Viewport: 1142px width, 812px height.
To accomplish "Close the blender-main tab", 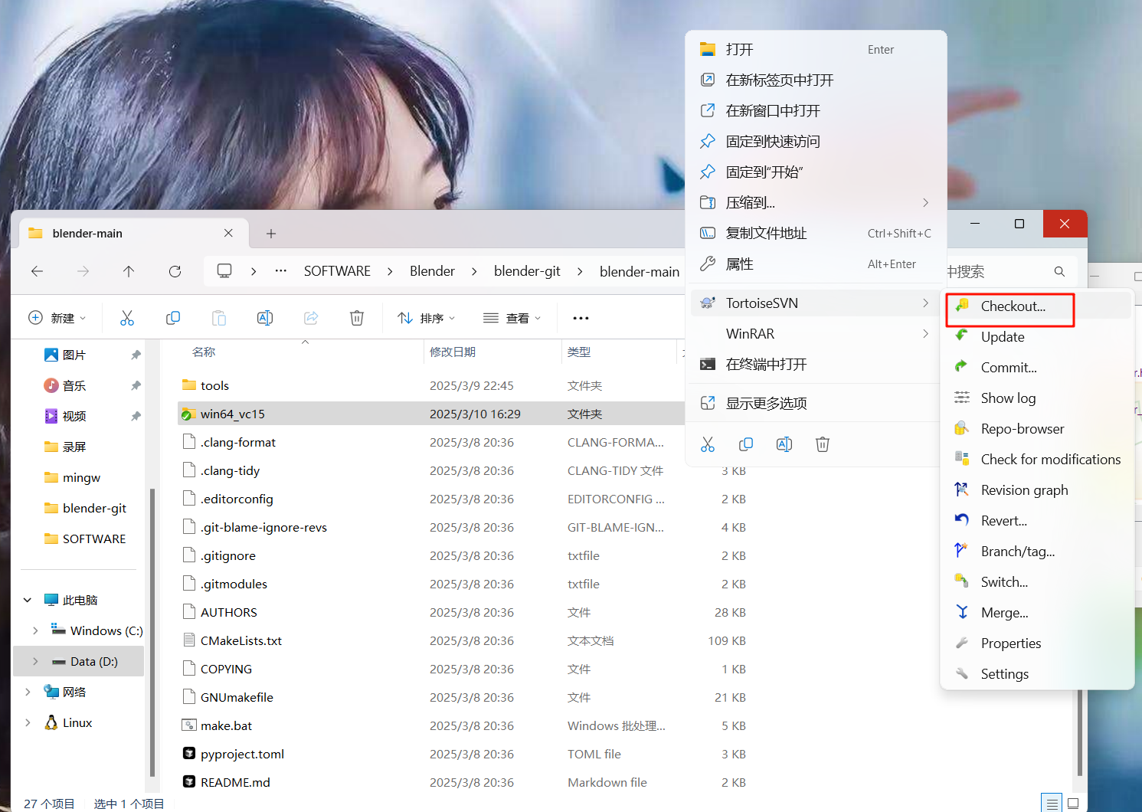I will pos(228,233).
